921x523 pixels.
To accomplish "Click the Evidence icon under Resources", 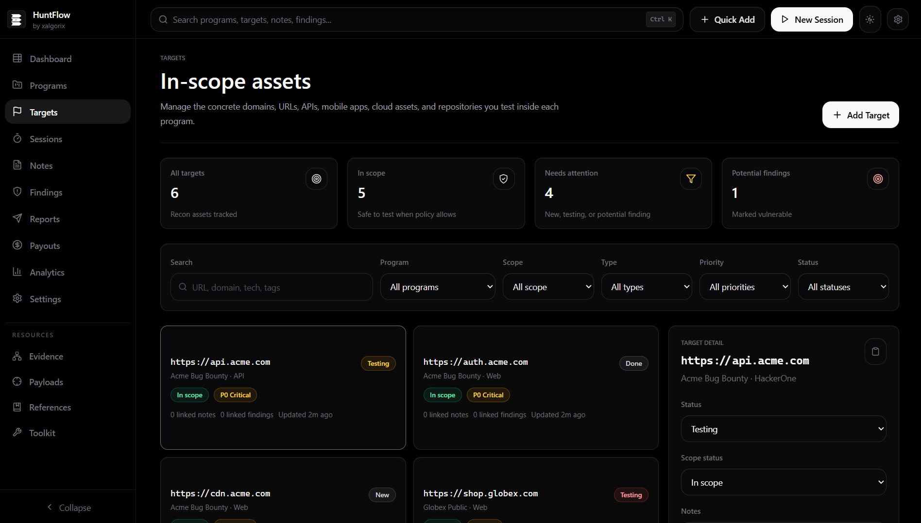I will 17,356.
